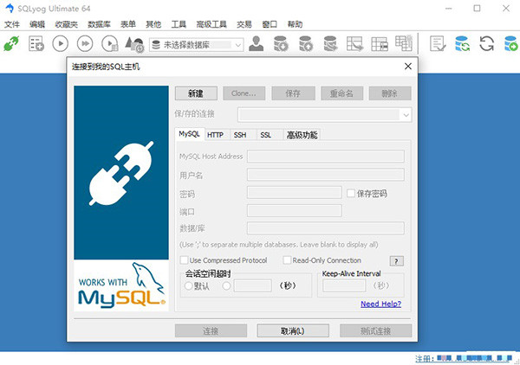Select the custom seconds timeout radio
520x365 pixels.
(227, 285)
